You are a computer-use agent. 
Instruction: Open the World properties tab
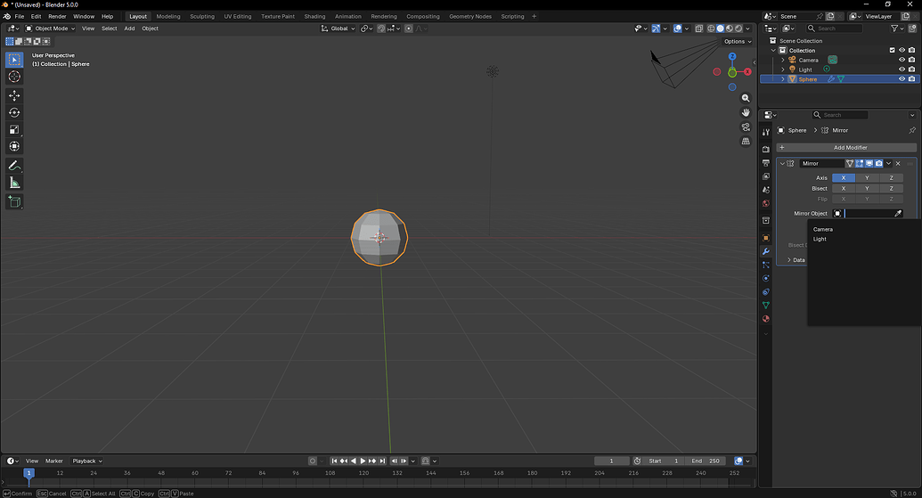765,203
